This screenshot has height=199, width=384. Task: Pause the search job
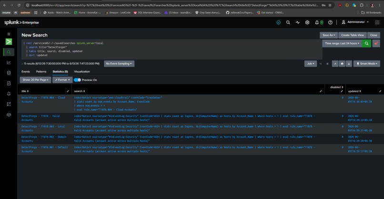pos(321,64)
